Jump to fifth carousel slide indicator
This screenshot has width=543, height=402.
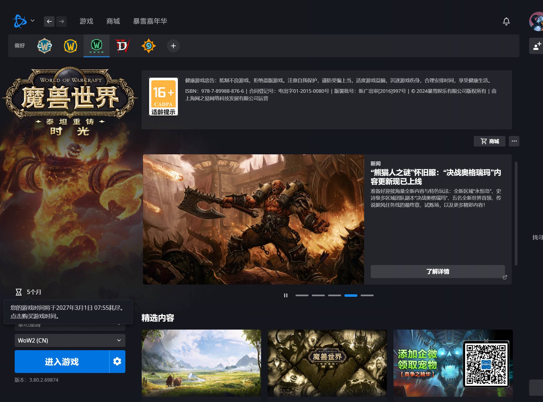coord(367,295)
